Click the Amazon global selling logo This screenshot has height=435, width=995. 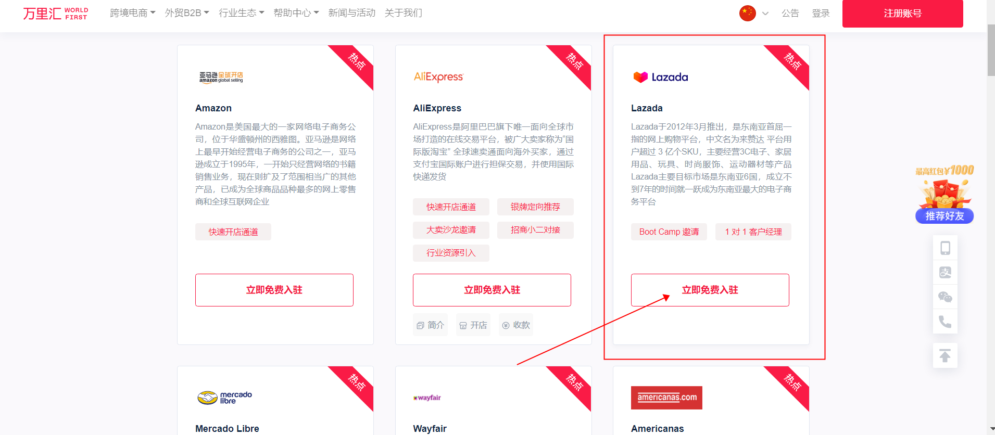[x=221, y=77]
